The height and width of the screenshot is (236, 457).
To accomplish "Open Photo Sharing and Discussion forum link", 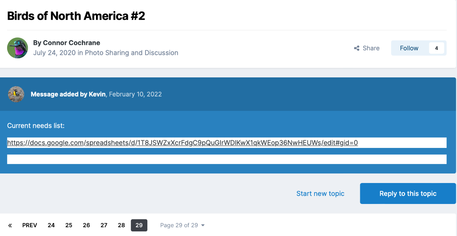I will pyautogui.click(x=131, y=53).
